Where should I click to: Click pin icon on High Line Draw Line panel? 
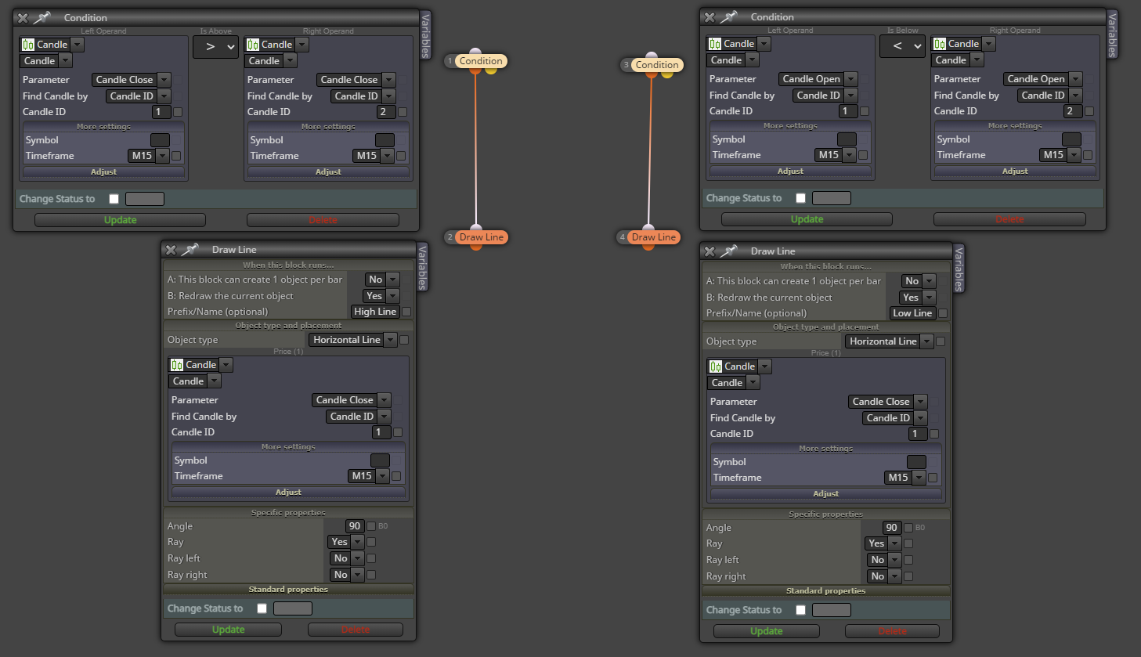tap(190, 249)
